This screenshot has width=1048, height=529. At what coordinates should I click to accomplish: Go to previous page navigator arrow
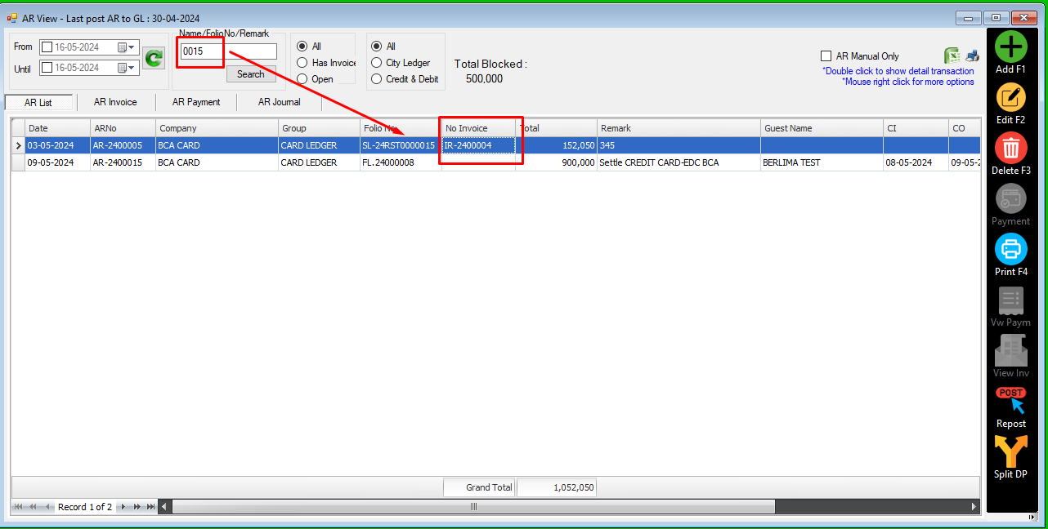34,507
